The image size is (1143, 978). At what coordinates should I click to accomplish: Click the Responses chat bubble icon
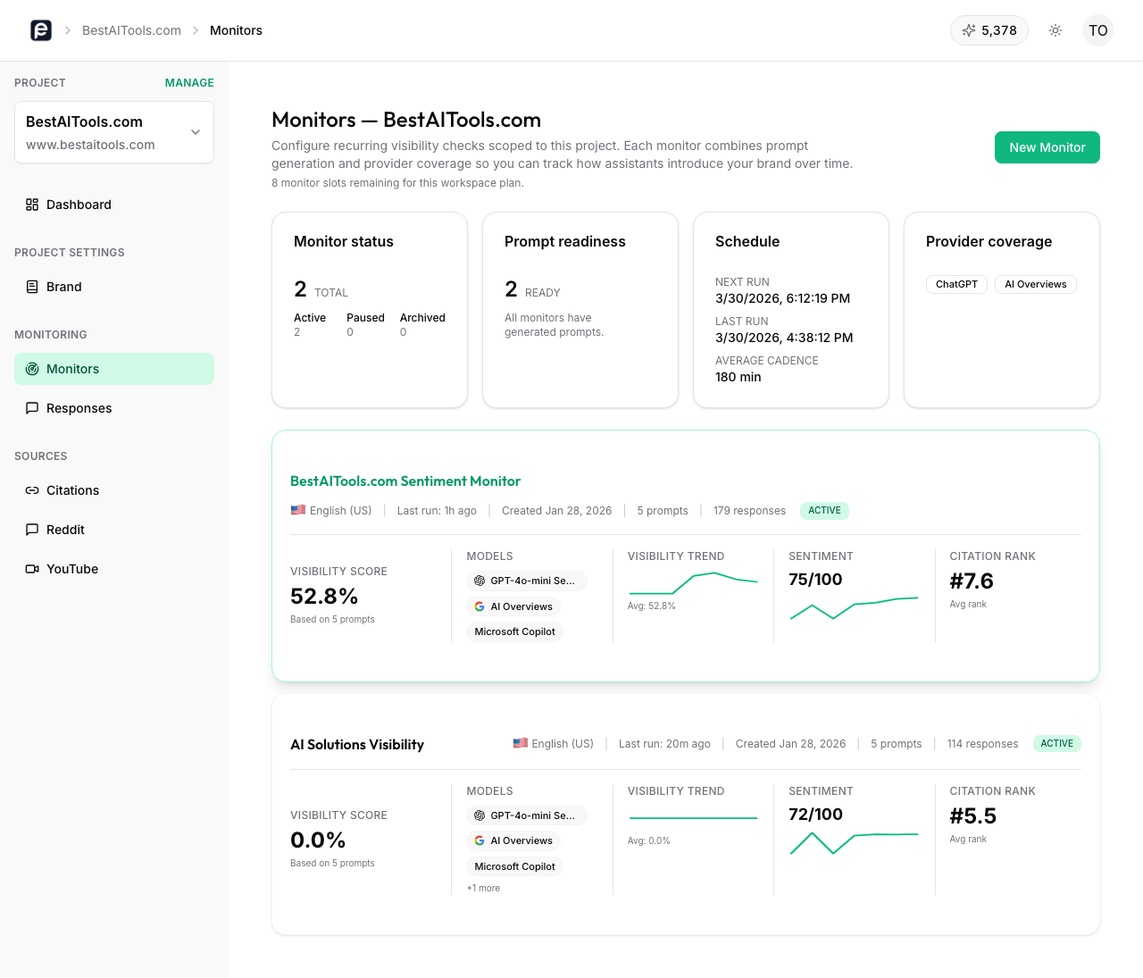tap(32, 408)
